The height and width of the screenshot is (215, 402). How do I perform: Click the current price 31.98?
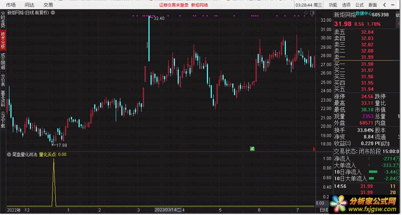pyautogui.click(x=343, y=24)
